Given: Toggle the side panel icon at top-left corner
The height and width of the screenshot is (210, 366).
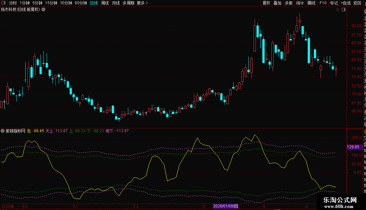Looking at the screenshot, I should [x=4, y=3].
